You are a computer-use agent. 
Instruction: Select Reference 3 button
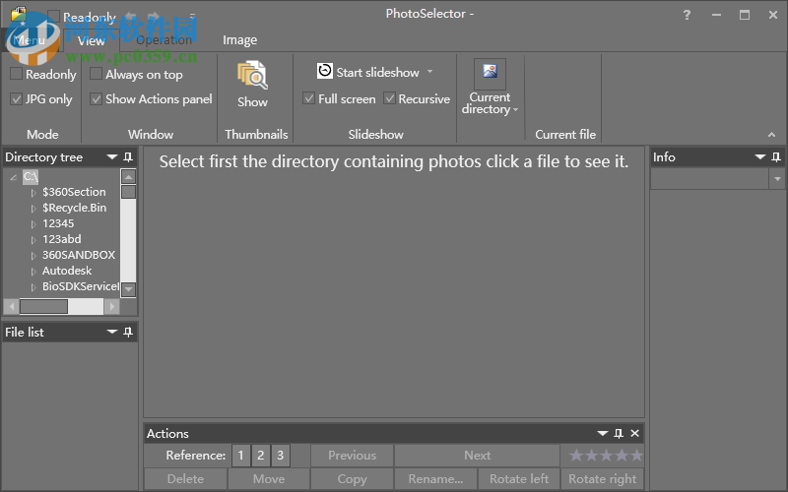pos(281,456)
